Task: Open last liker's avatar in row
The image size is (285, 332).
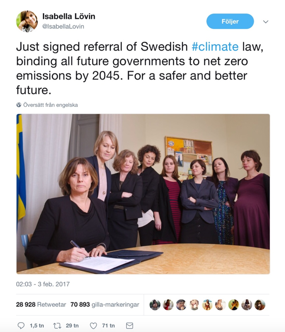Action: click(260, 305)
